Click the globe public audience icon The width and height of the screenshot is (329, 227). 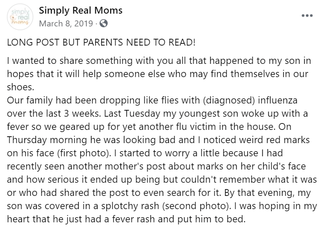coord(103,24)
